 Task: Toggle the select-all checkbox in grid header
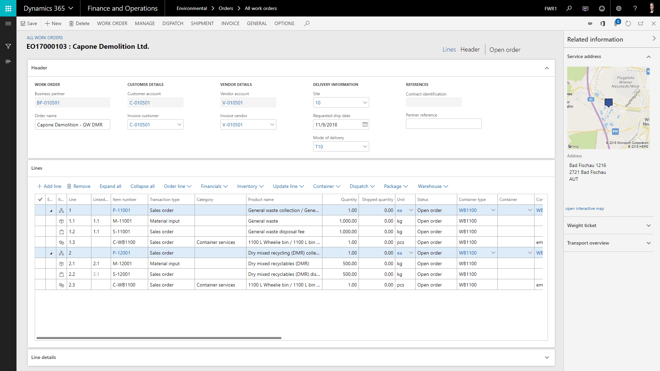(x=40, y=199)
